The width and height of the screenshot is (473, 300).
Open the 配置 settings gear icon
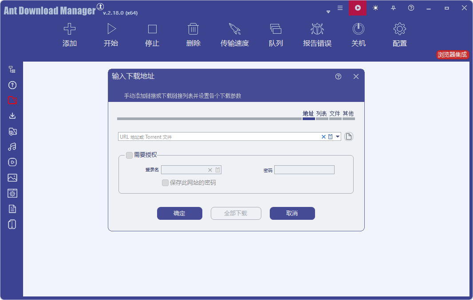tap(400, 29)
